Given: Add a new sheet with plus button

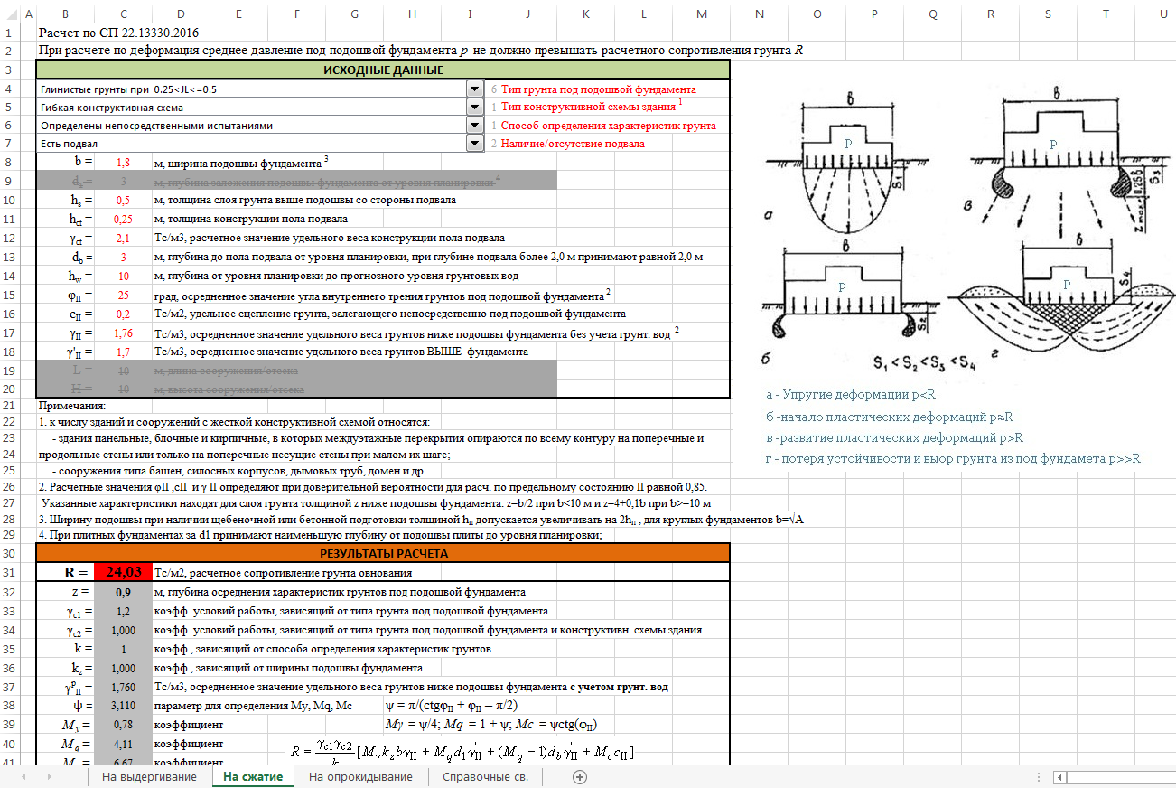Looking at the screenshot, I should point(580,777).
